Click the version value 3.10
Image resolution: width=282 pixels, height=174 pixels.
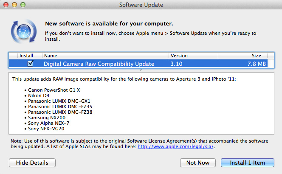(x=176, y=64)
